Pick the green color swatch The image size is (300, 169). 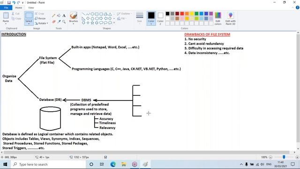196,14
